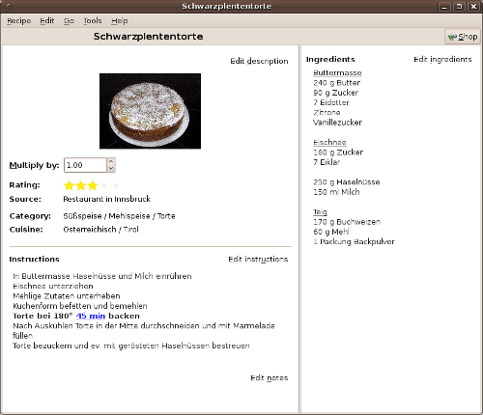Start the 45 min timer link
The height and width of the screenshot is (415, 483).
click(x=91, y=316)
